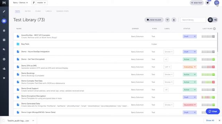The width and height of the screenshot is (222, 124).
Task: Open the notifications icon beside New Test
Action: [x=208, y=3]
